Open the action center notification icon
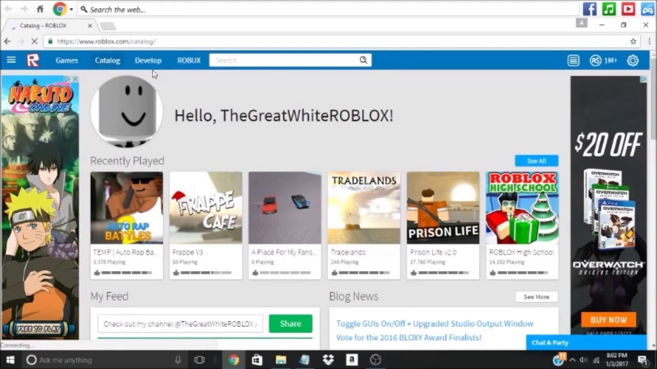The image size is (657, 369). coord(643,360)
